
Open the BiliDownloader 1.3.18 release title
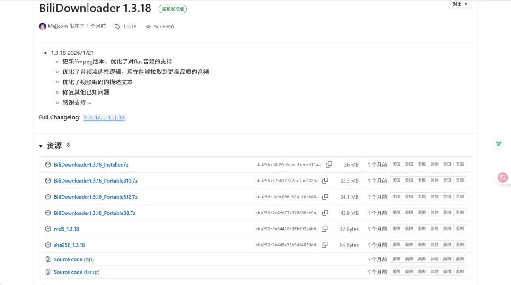point(95,8)
